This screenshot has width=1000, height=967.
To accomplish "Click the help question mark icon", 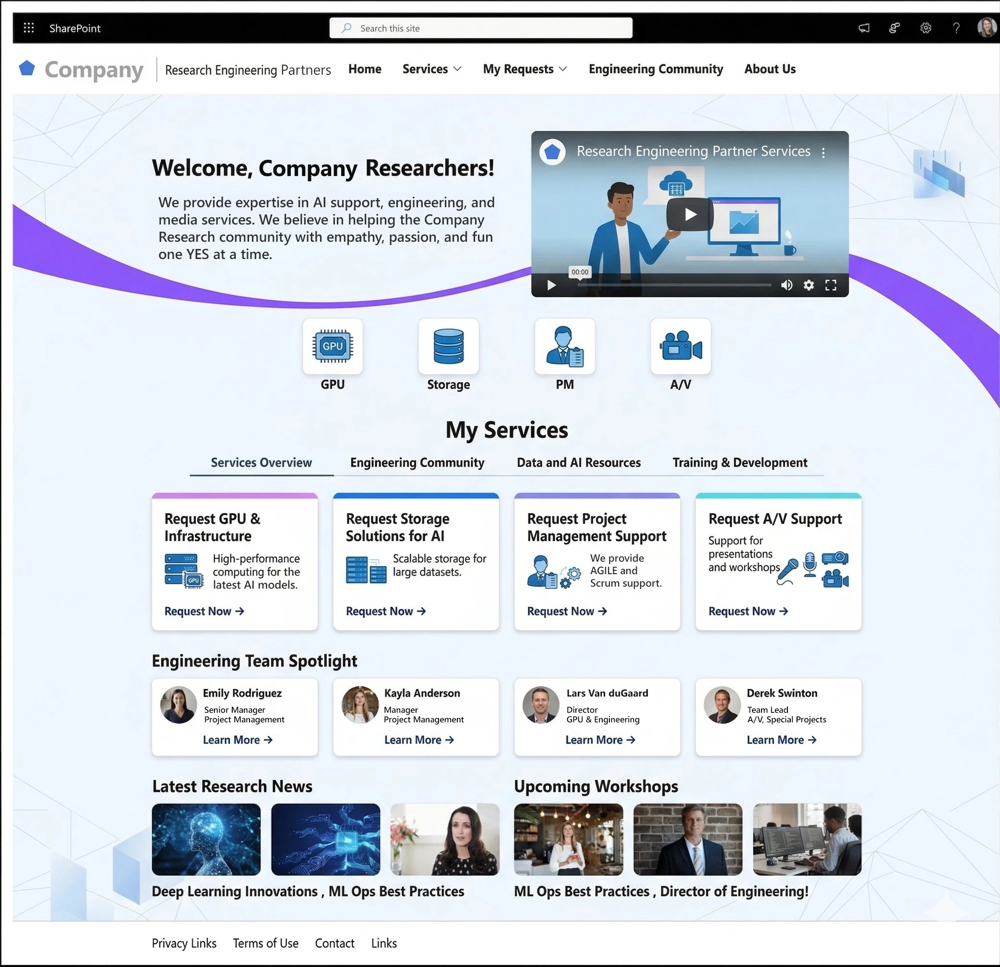I will tap(956, 28).
